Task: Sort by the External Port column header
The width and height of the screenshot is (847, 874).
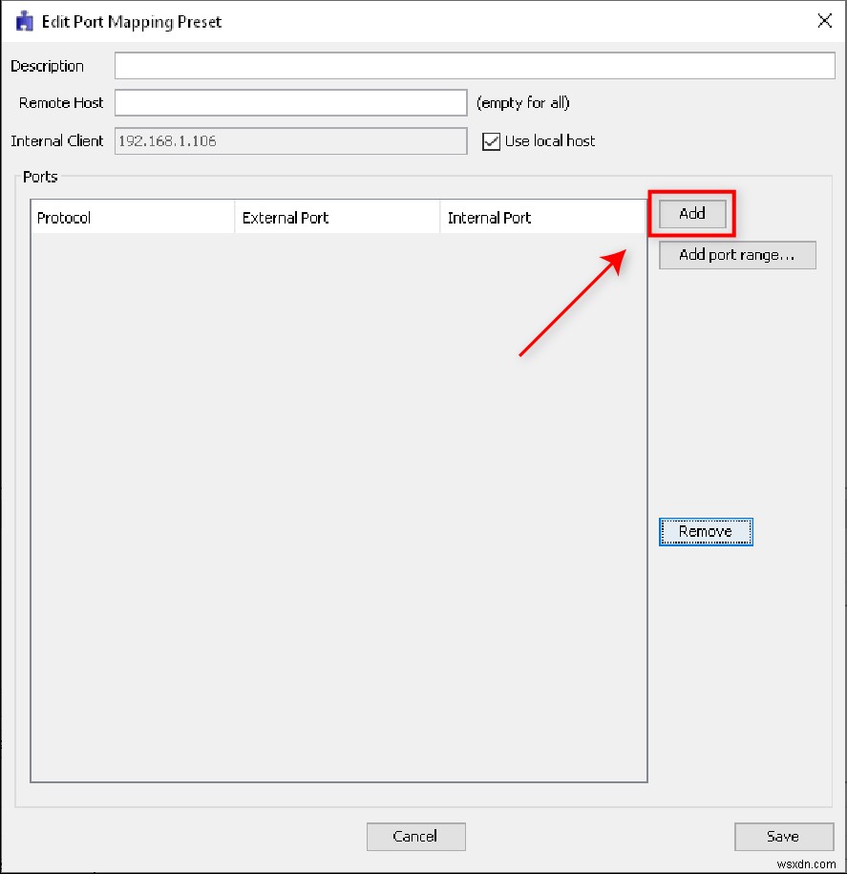Action: tap(338, 218)
